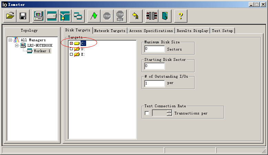Increase the transactions value with up arrow

169,111
